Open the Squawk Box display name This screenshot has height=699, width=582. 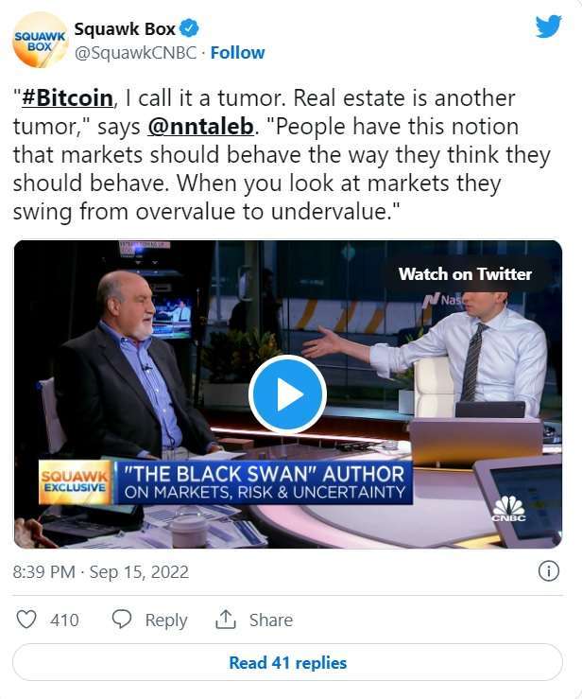pos(125,29)
